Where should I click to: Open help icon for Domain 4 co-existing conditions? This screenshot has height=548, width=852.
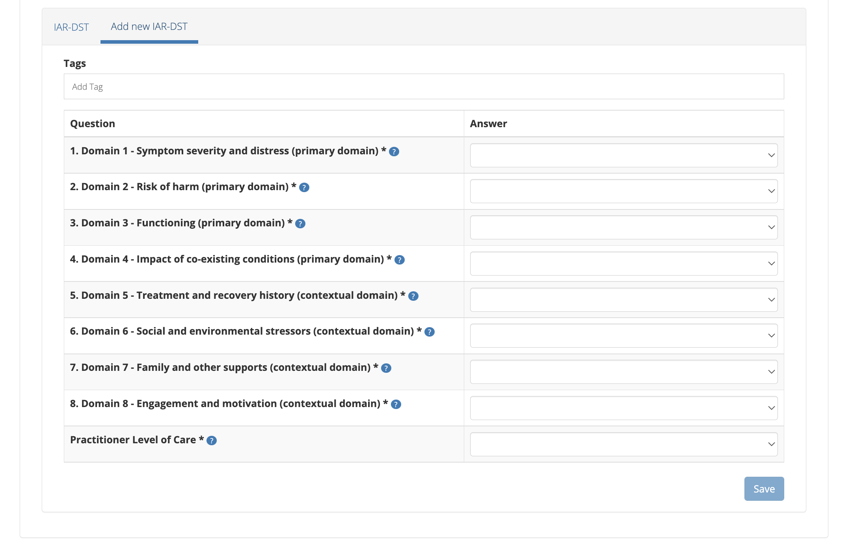[400, 260]
